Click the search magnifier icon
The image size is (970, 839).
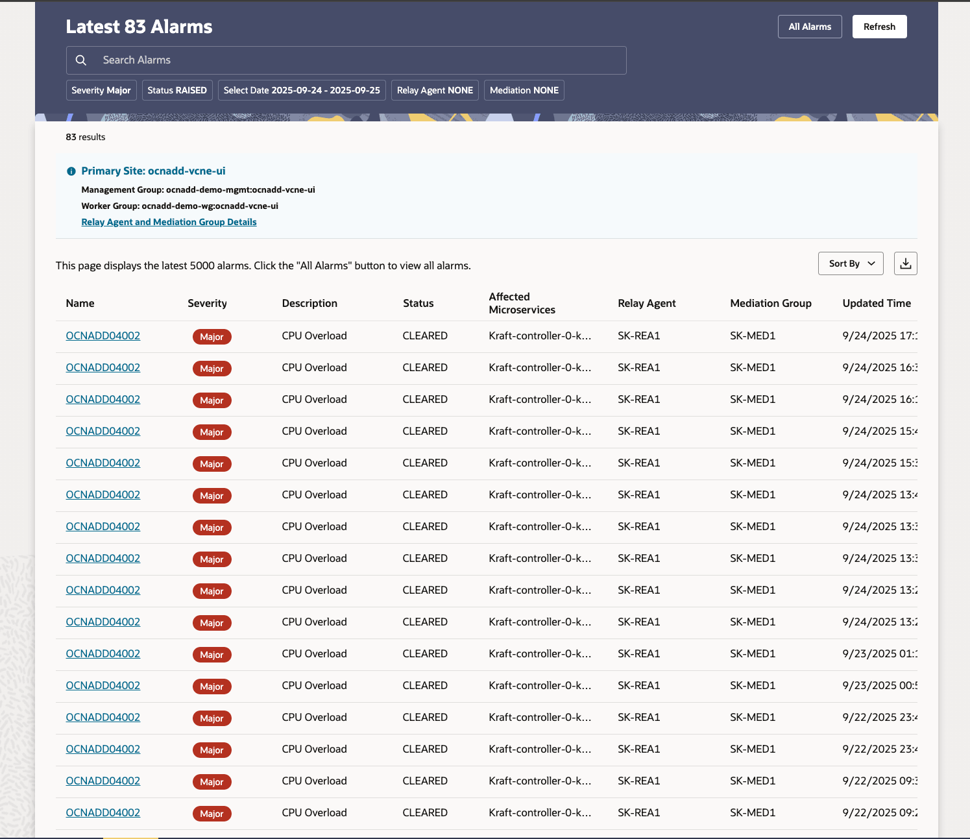pyautogui.click(x=81, y=60)
